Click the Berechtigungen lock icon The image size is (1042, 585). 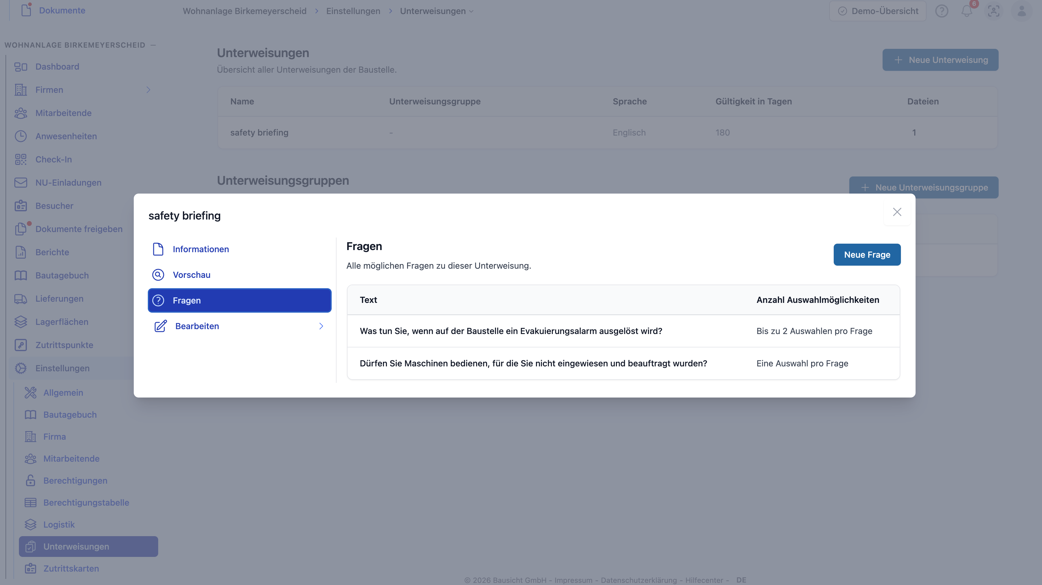(30, 481)
